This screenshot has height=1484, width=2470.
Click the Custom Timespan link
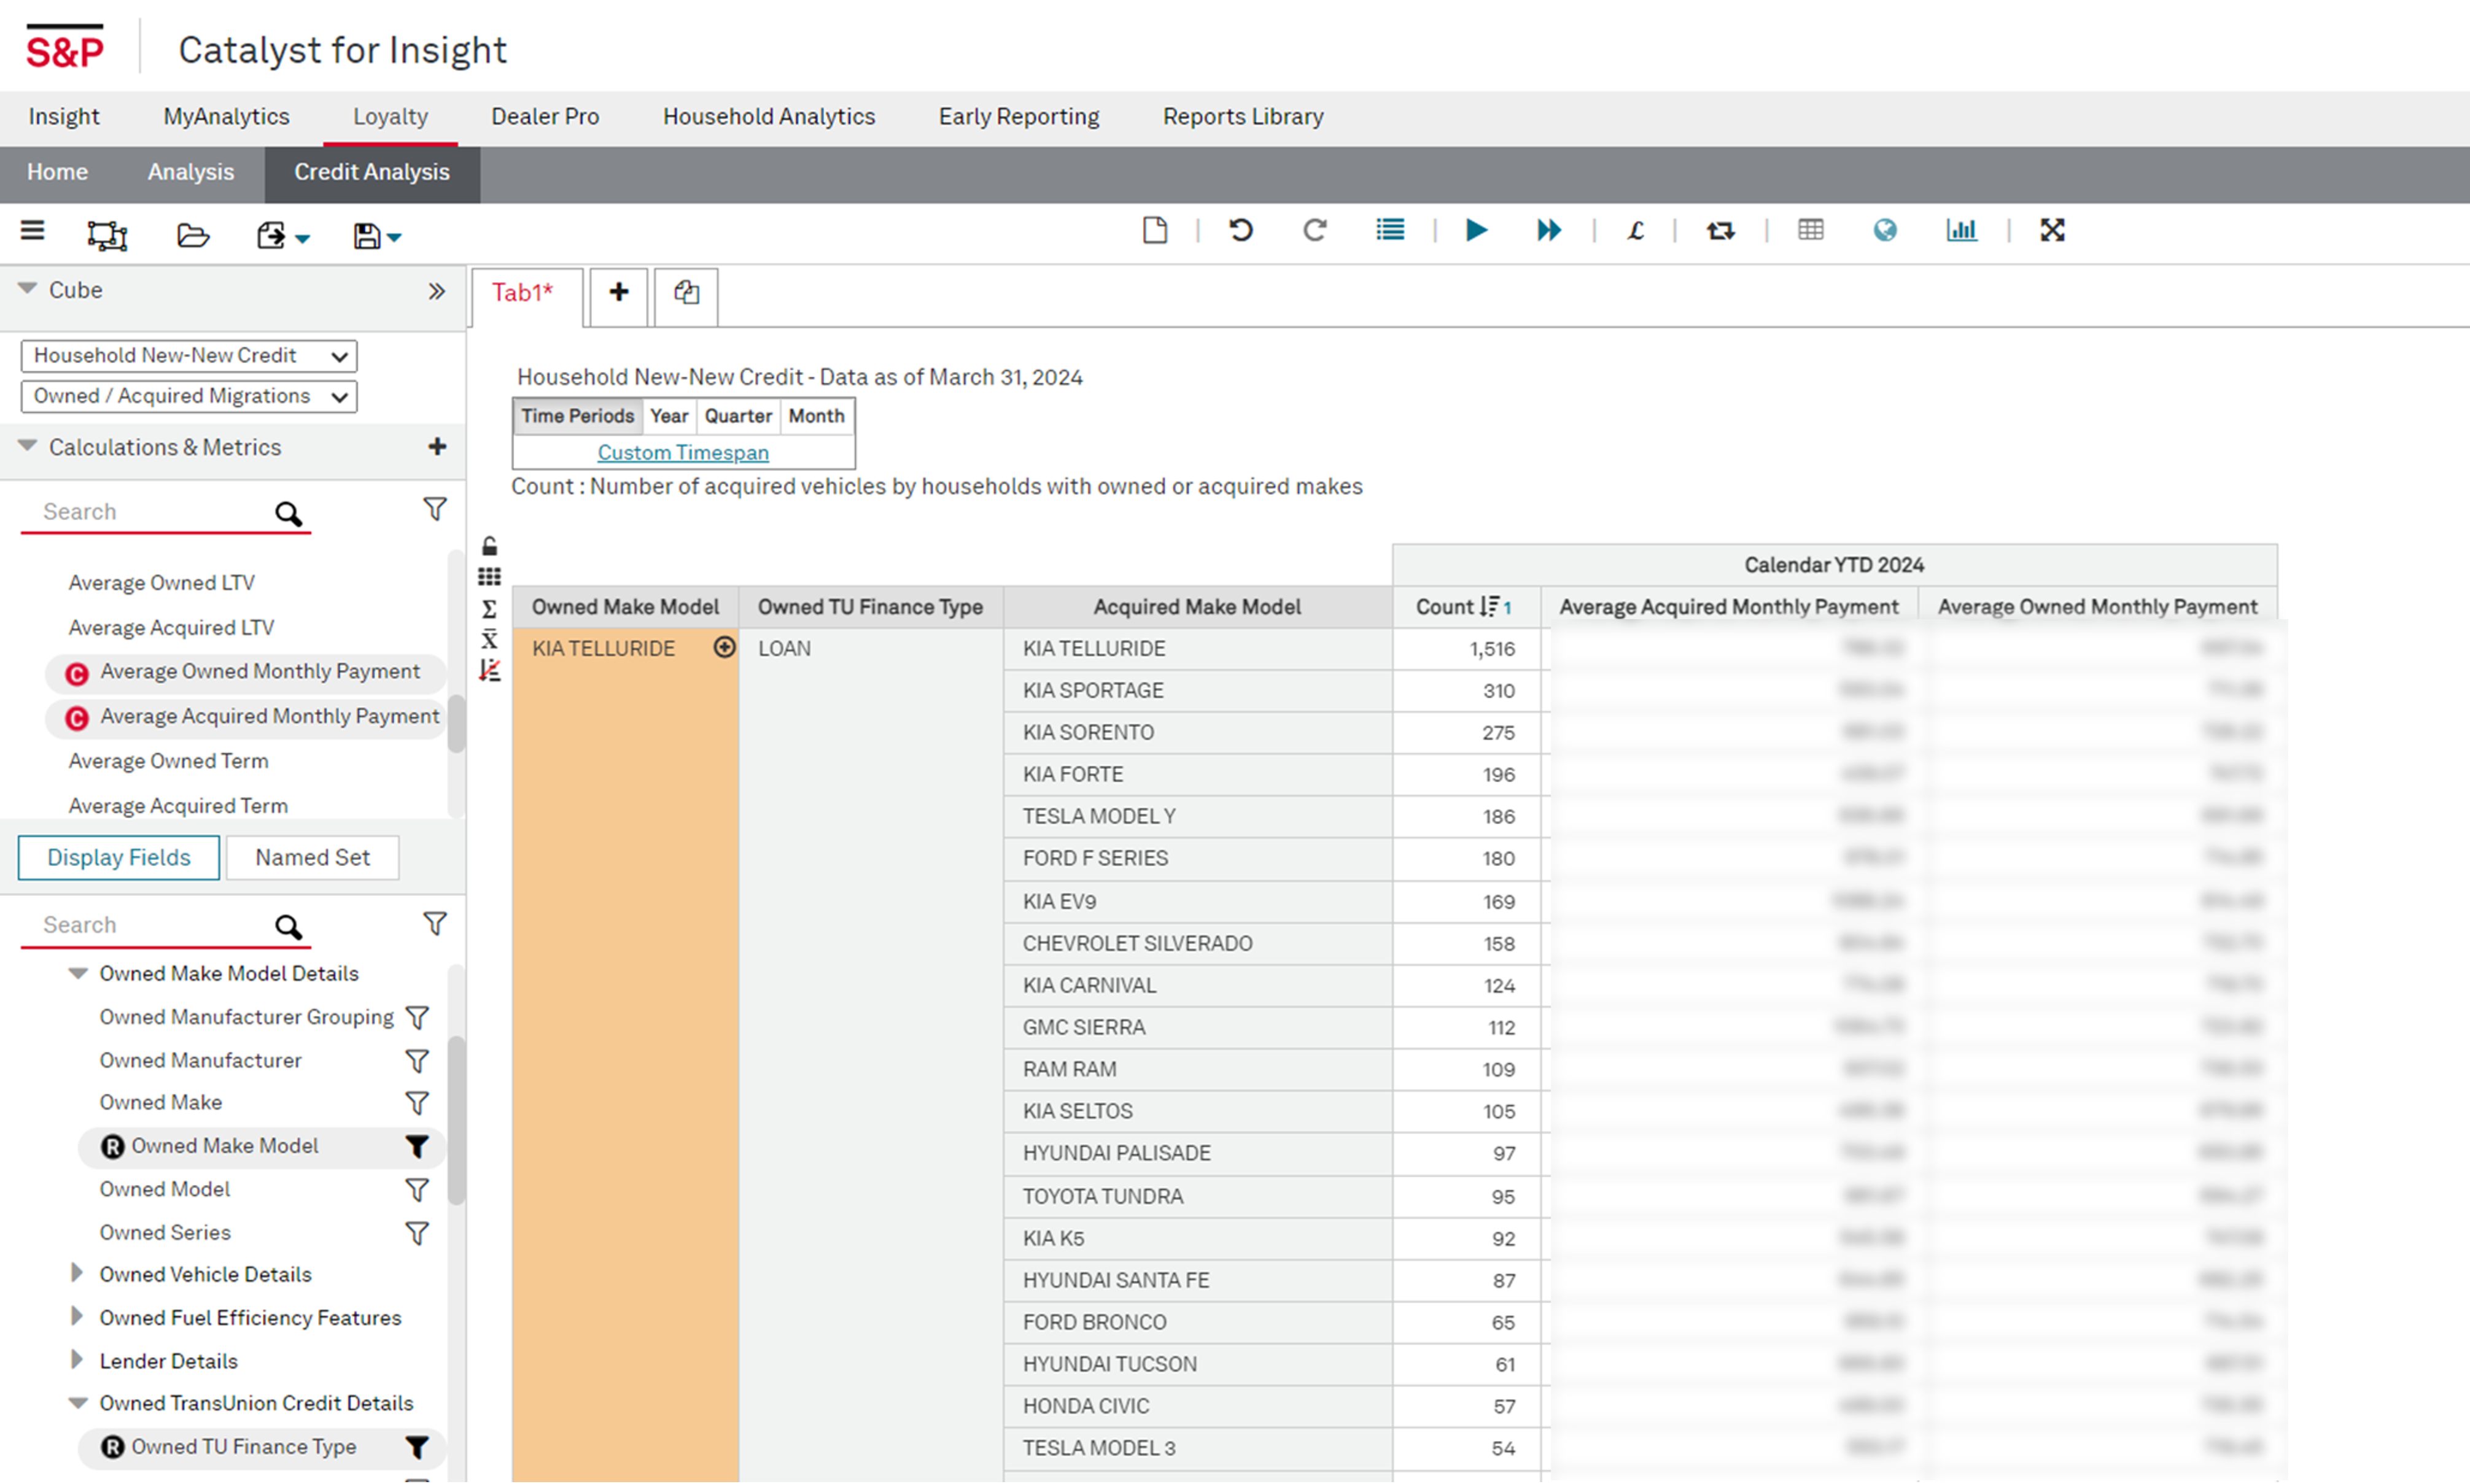point(683,452)
